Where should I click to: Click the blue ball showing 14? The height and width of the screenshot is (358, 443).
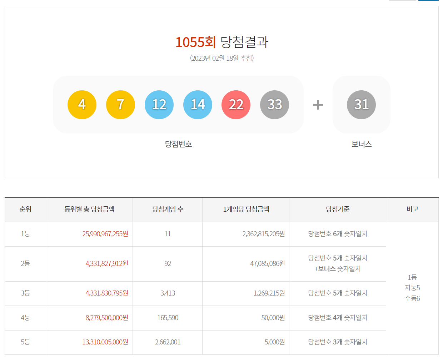click(198, 104)
